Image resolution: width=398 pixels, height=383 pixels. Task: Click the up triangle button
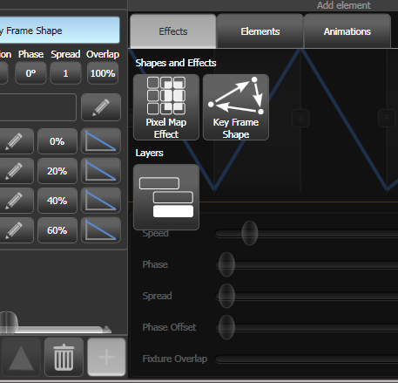pos(21,357)
